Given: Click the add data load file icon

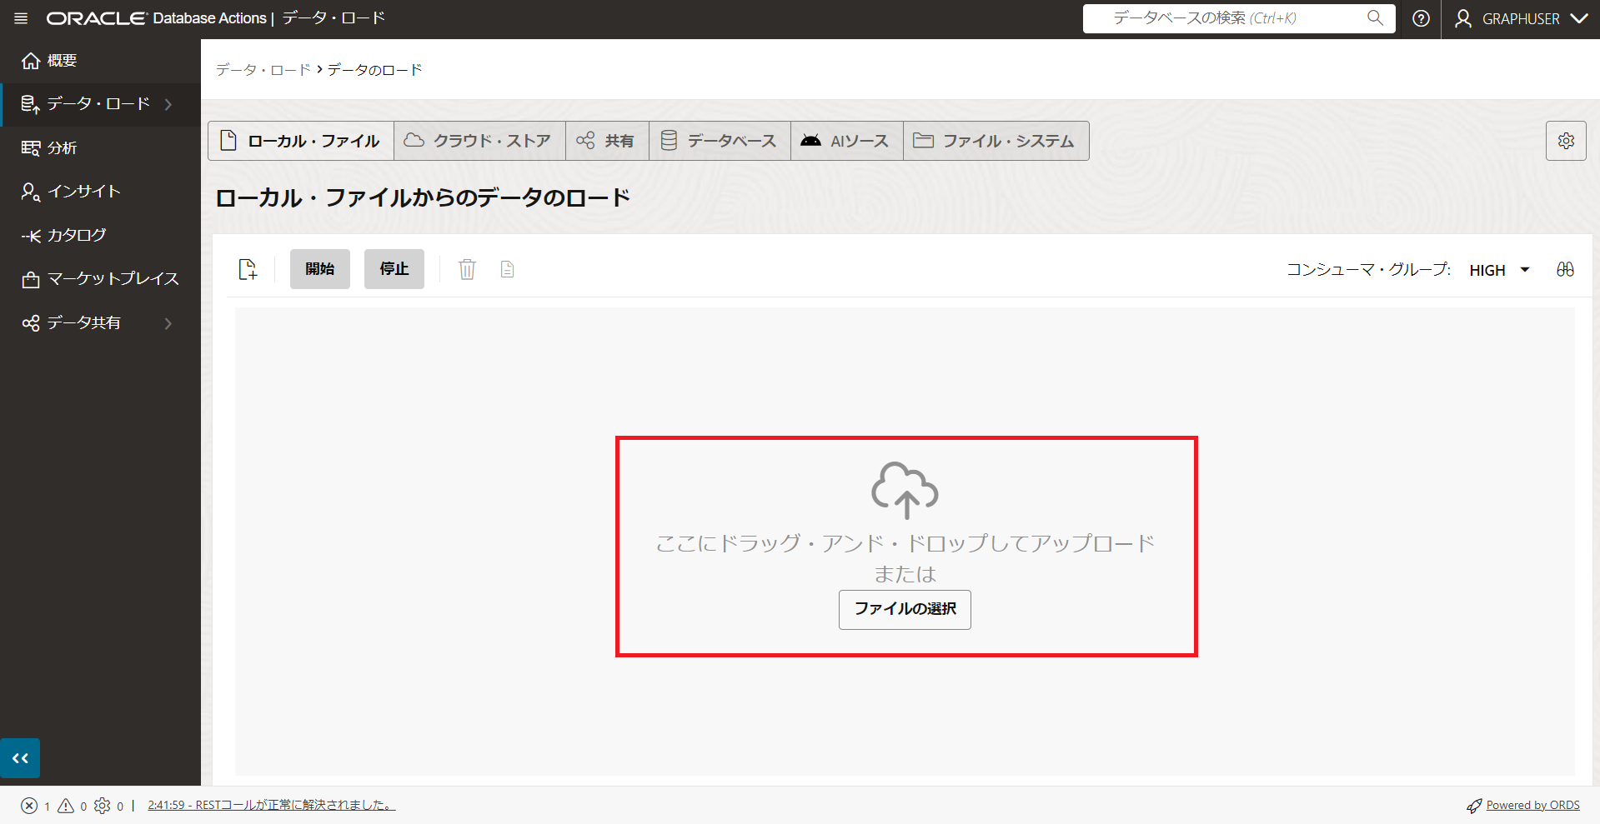Looking at the screenshot, I should [248, 268].
